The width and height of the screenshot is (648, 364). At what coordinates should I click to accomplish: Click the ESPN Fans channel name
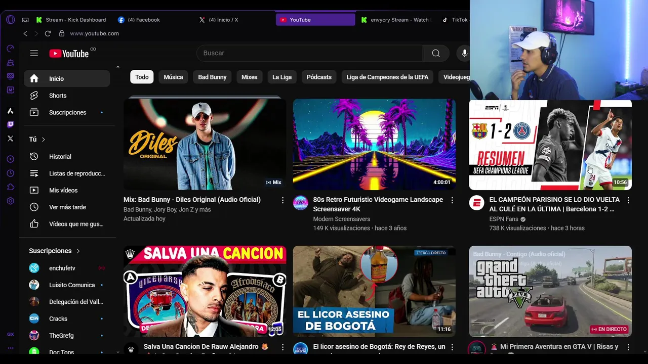(x=504, y=219)
